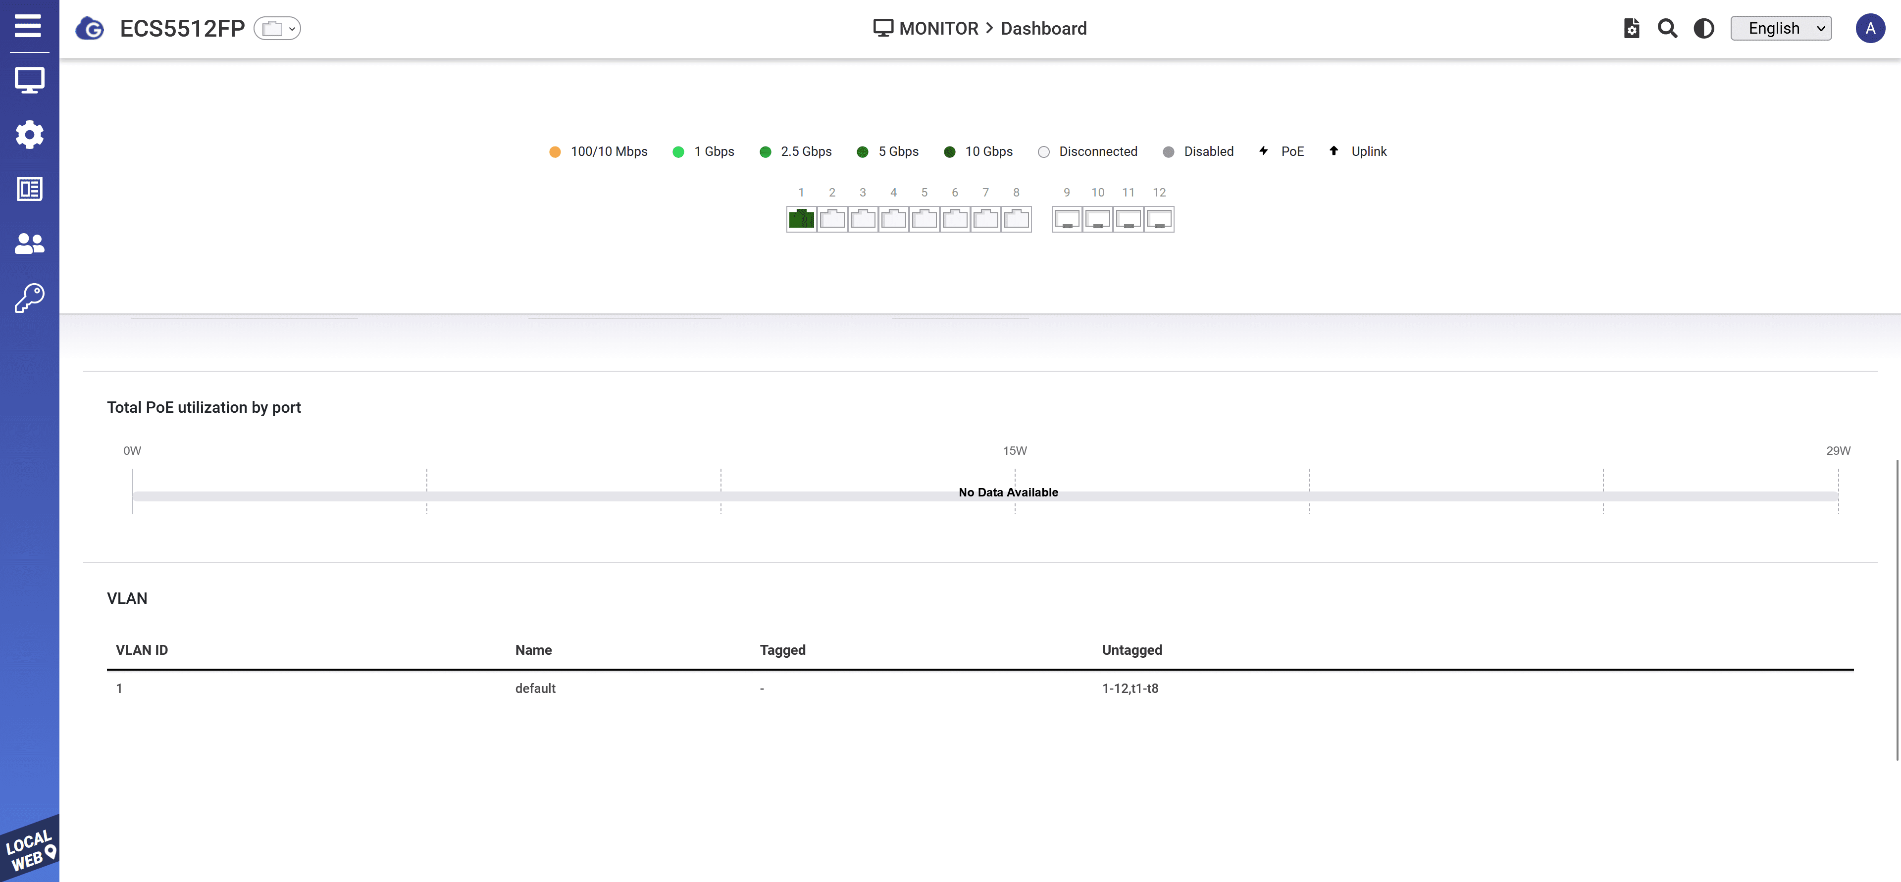Select SFP port 12 in panel
This screenshot has width=1901, height=882.
(1159, 219)
